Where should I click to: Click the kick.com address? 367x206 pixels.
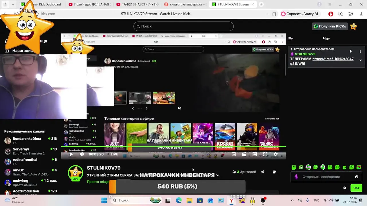[48, 14]
